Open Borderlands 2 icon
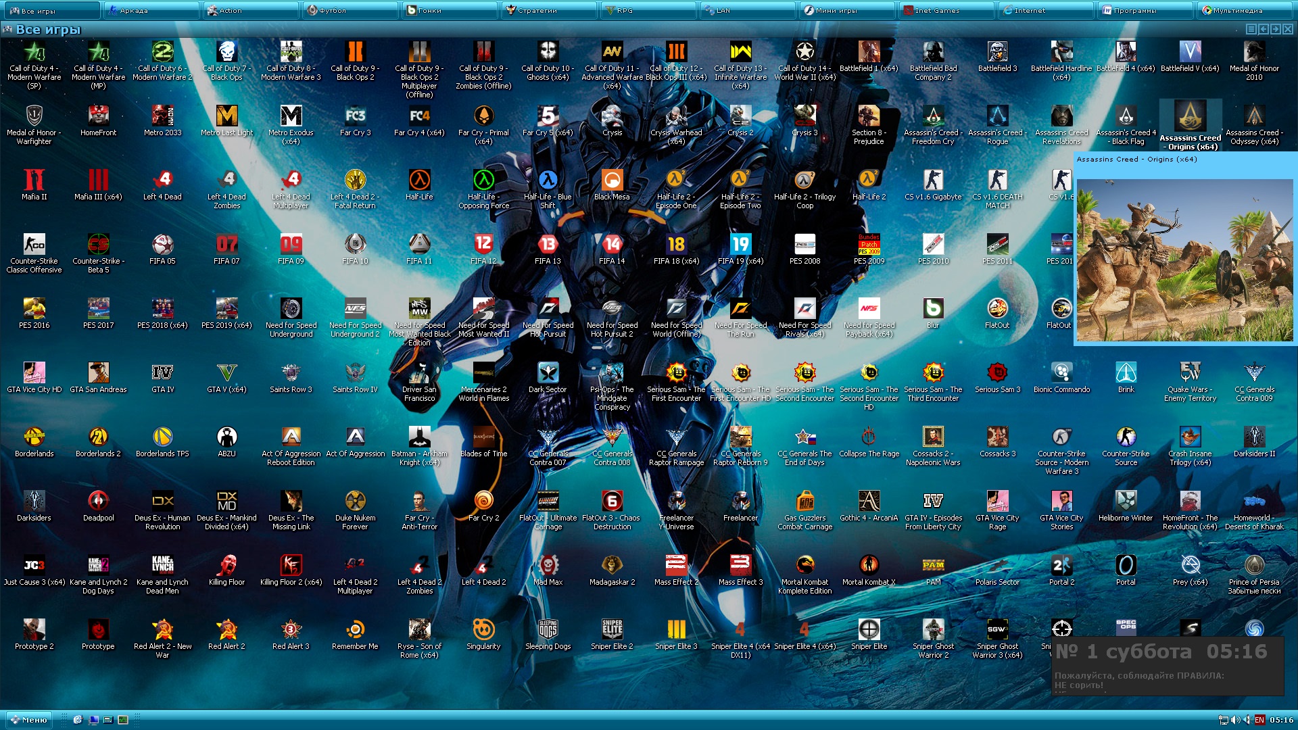 pos(98,442)
